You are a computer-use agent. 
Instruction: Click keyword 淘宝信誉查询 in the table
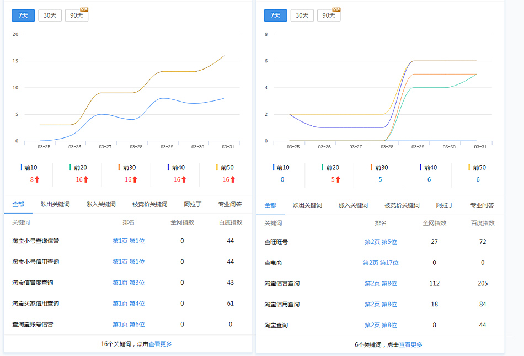point(282,284)
